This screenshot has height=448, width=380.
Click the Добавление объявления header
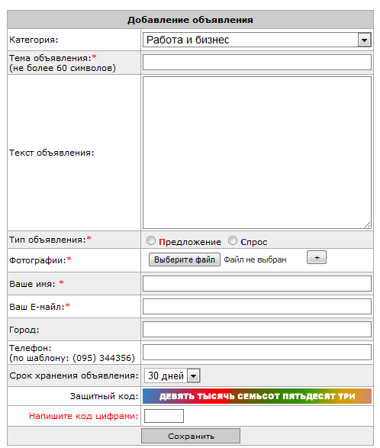[x=190, y=20]
